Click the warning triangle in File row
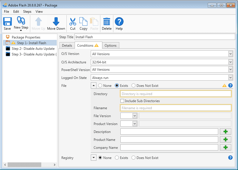Image resolution: width=238 pixels, height=170 pixels. (x=224, y=85)
